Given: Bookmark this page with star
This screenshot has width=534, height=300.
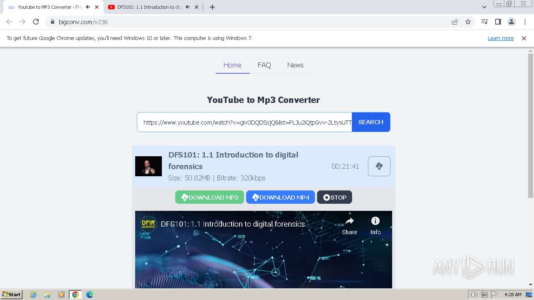Looking at the screenshot, I should click(x=468, y=22).
